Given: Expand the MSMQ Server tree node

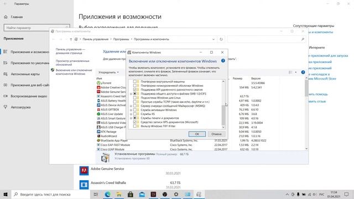Looking at the screenshot, I should pyautogui.click(x=131, y=106).
